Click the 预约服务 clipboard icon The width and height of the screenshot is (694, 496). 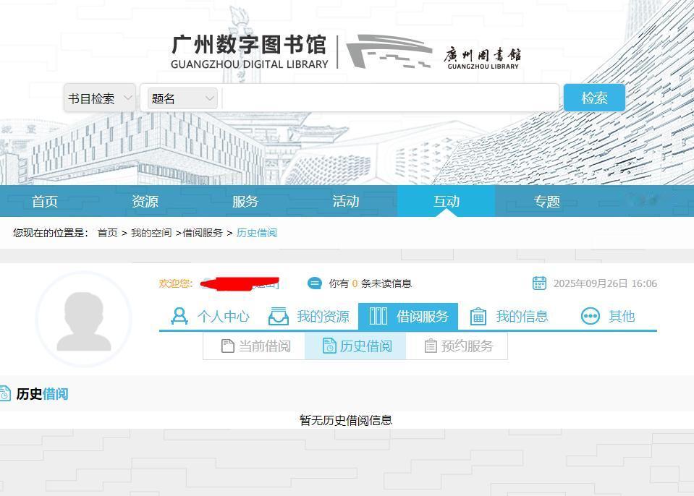coord(430,346)
